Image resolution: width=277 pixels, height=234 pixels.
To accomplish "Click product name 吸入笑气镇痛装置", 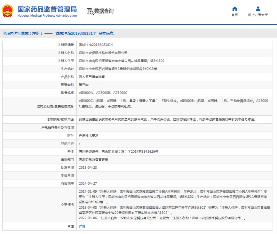I will (x=92, y=77).
